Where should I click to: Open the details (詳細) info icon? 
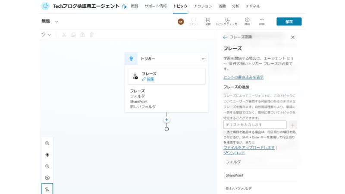pyautogui.click(x=247, y=21)
